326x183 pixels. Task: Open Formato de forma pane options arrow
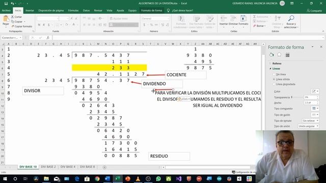point(312,47)
